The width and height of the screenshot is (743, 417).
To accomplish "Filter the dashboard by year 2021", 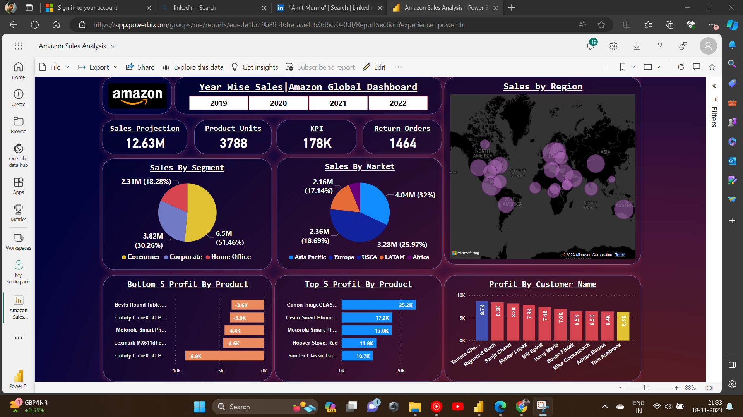I will tap(338, 103).
